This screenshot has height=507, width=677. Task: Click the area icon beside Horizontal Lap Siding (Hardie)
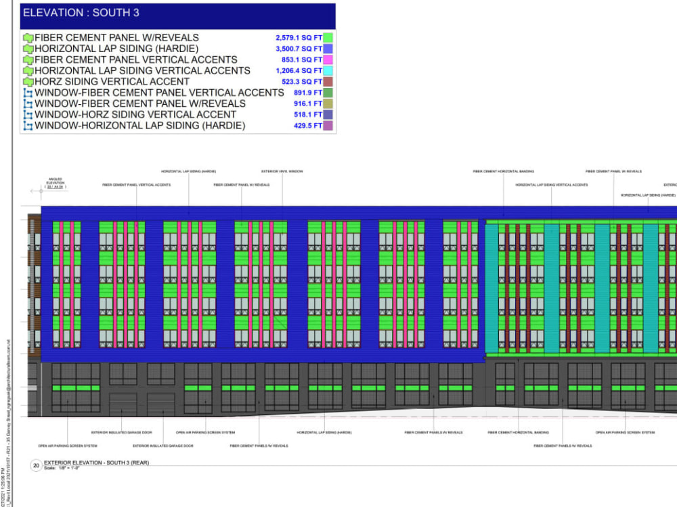(x=28, y=49)
